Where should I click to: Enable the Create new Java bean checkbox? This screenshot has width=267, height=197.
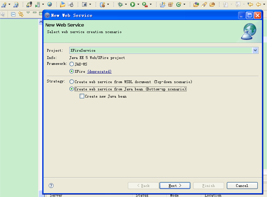tap(82, 96)
